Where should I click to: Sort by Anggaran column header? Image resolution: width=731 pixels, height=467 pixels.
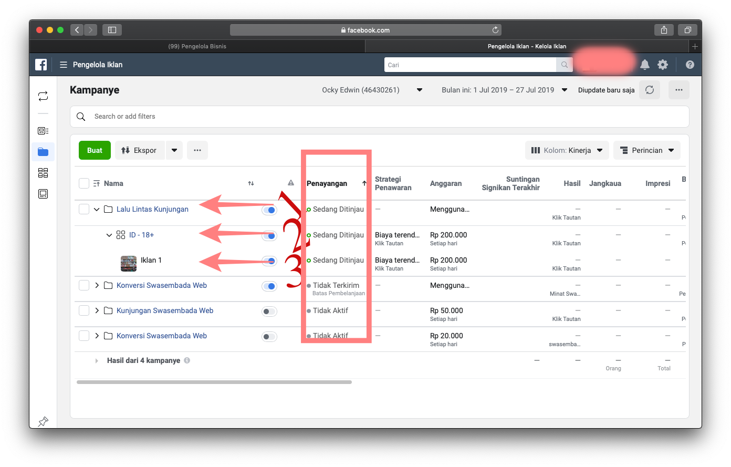[446, 183]
